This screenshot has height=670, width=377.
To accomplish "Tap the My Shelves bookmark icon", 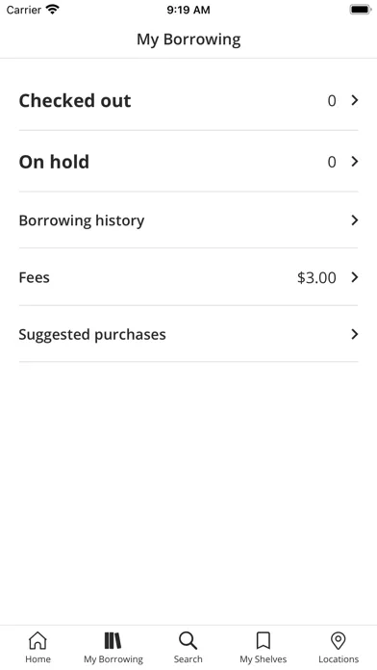I will (263, 640).
